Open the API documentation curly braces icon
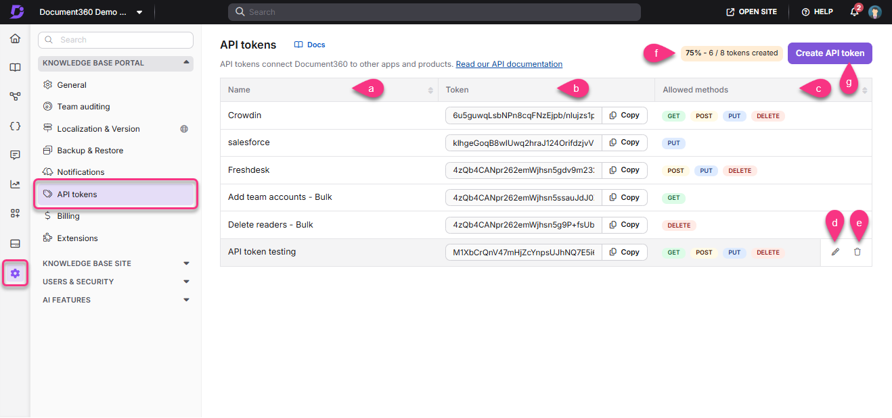The image size is (892, 418). click(15, 126)
